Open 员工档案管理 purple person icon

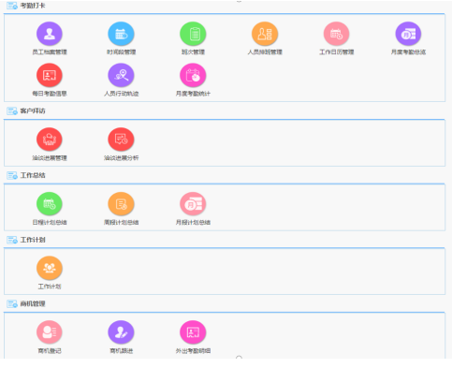click(x=50, y=34)
